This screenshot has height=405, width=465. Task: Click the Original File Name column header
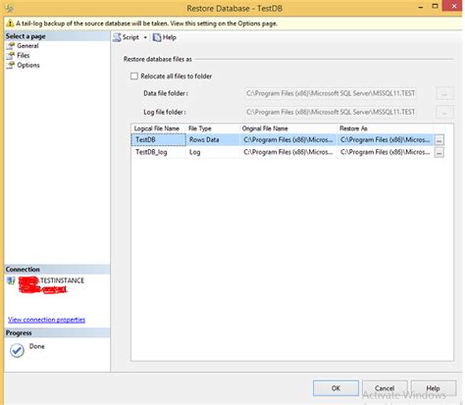coord(288,128)
